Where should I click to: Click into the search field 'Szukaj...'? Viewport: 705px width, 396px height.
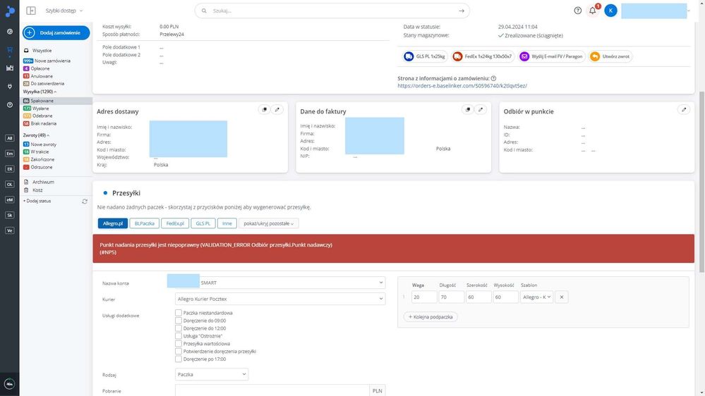332,11
